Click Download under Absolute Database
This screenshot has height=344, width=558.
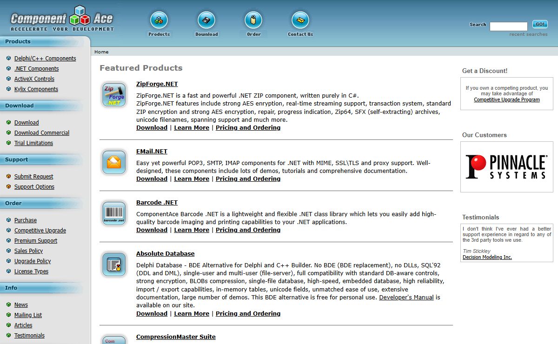click(x=152, y=314)
